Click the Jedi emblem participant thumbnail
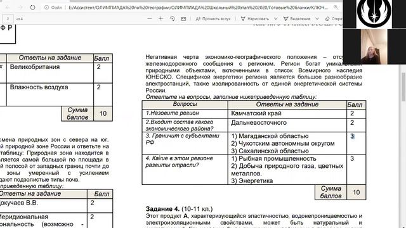Screen dimensions: 406x228 pos(374,14)
